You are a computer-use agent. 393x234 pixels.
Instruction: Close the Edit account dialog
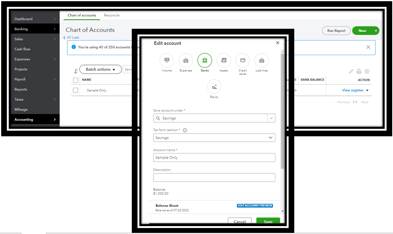277,43
